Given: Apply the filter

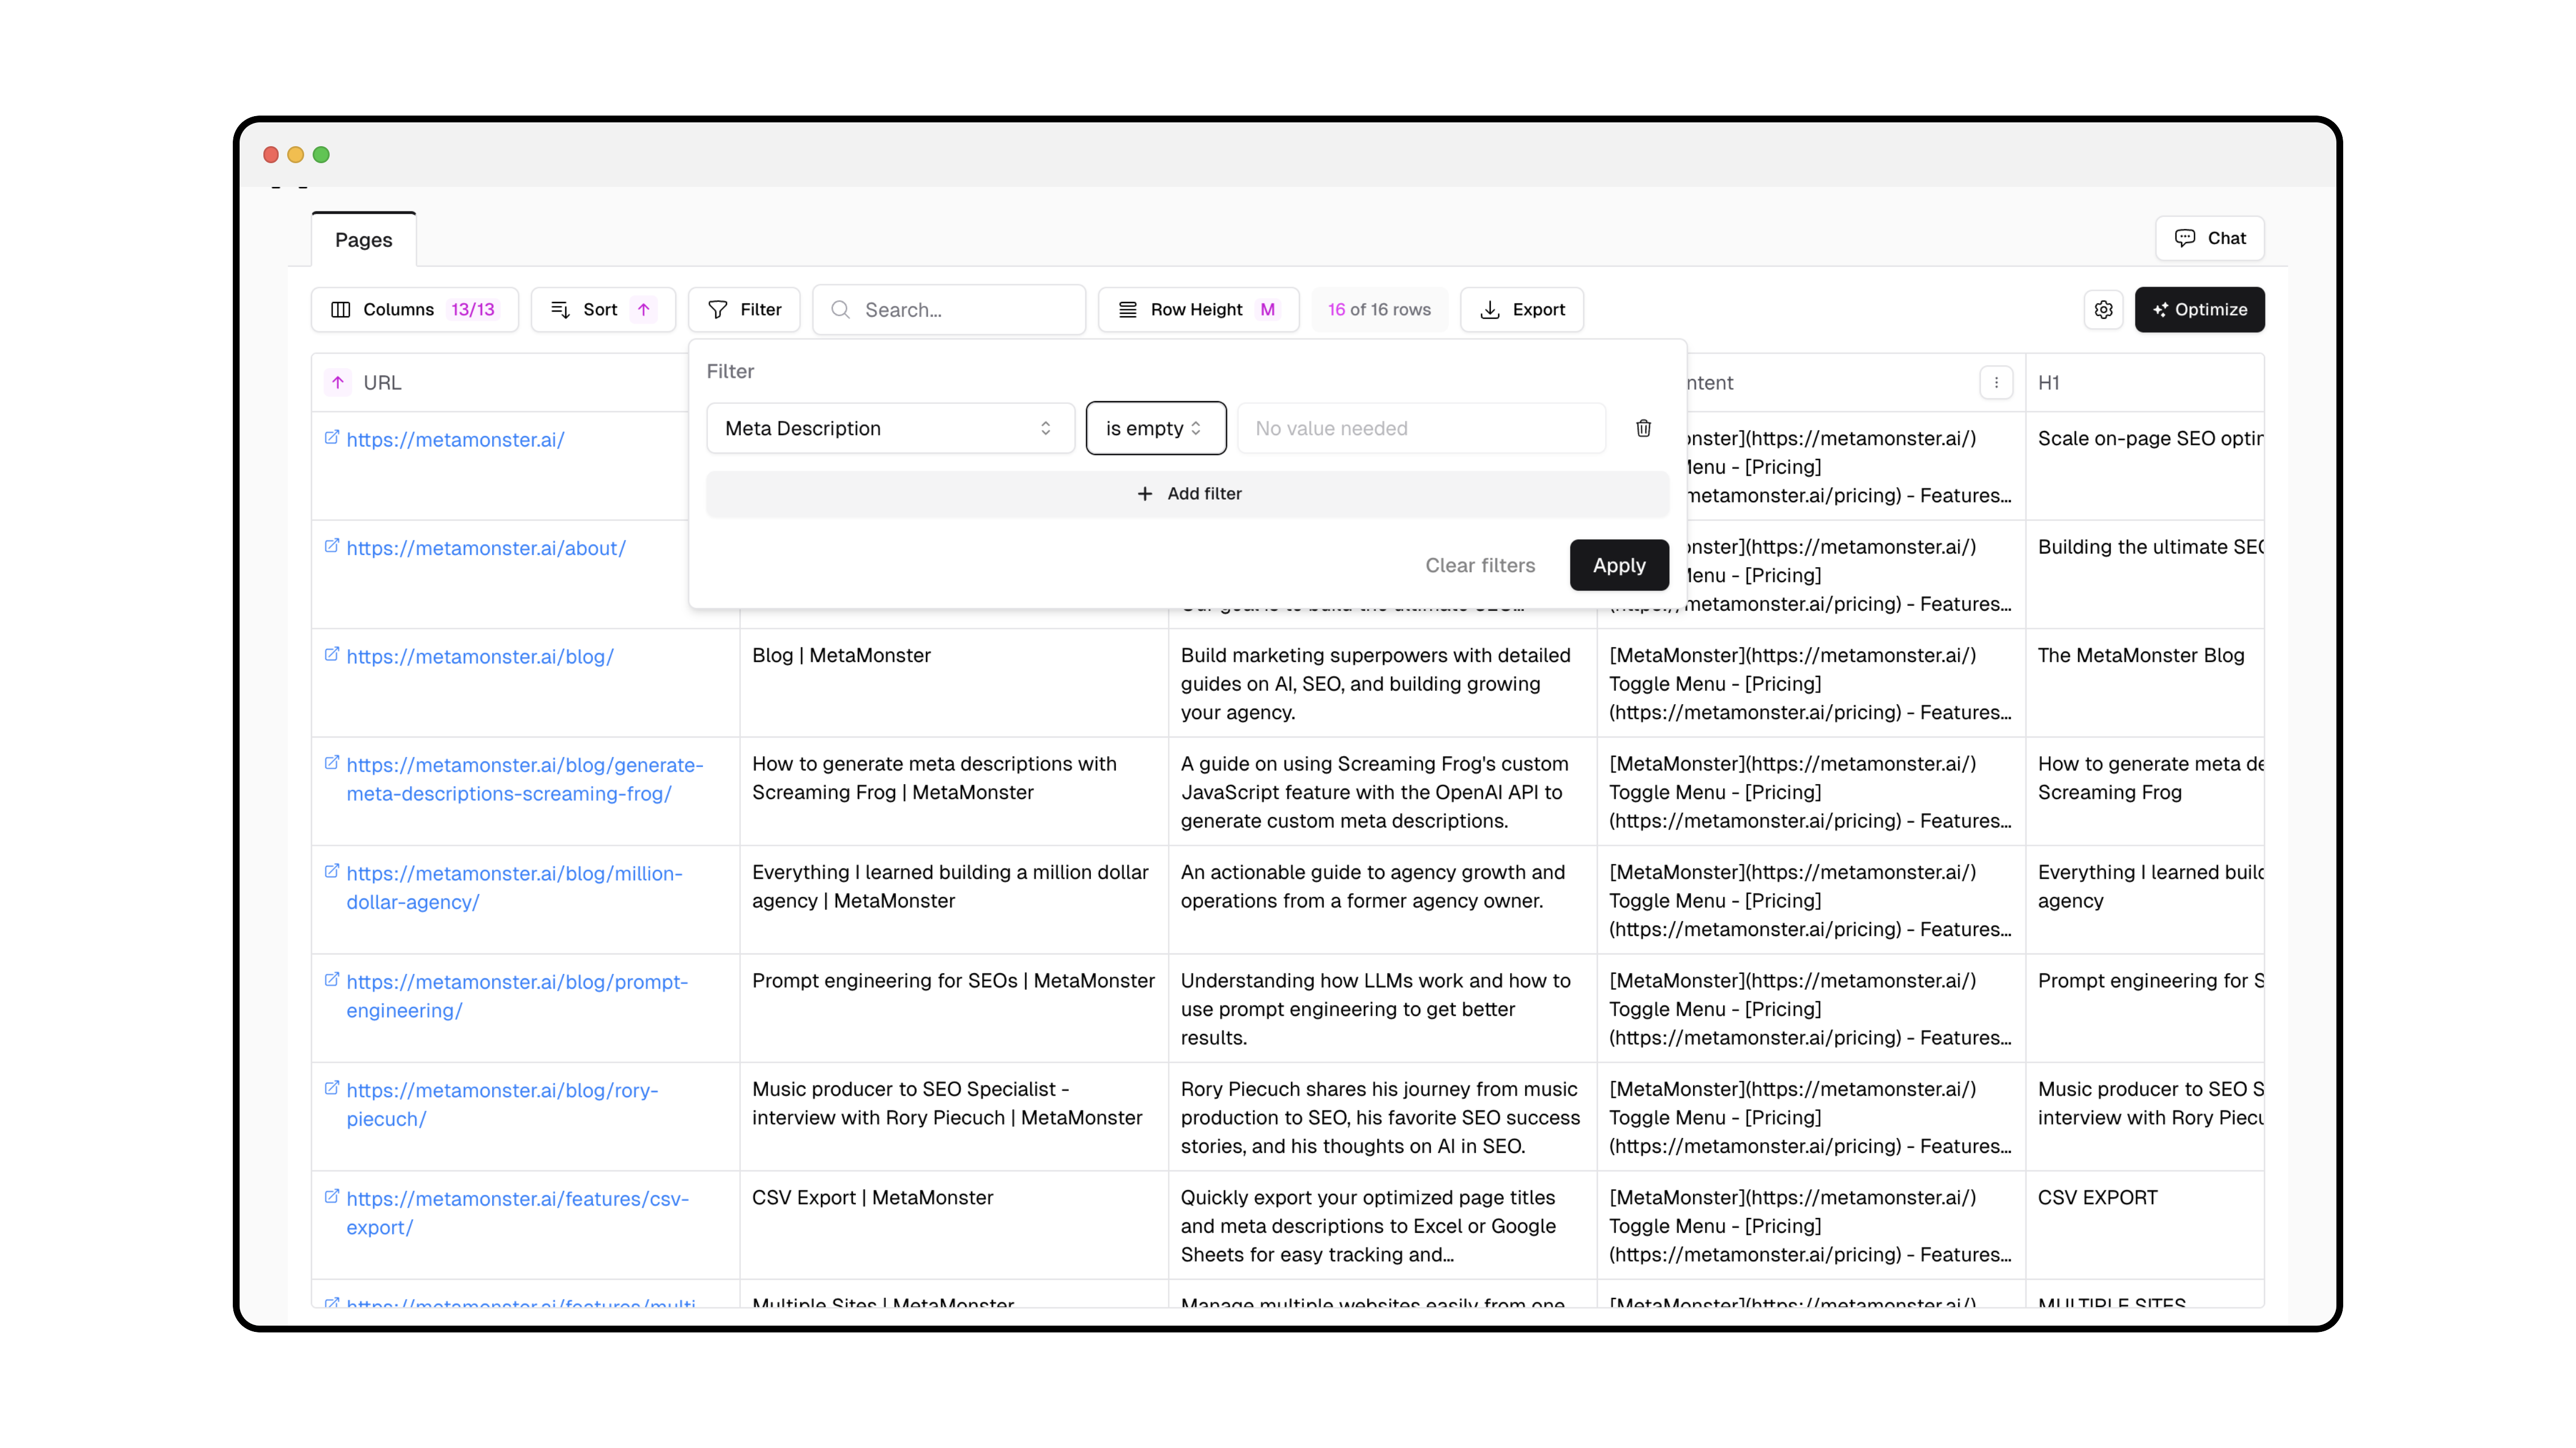Looking at the screenshot, I should (1619, 565).
